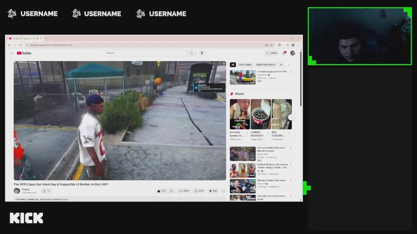Click the Ask button
The width and height of the screenshot is (417, 234).
[x=213, y=191]
